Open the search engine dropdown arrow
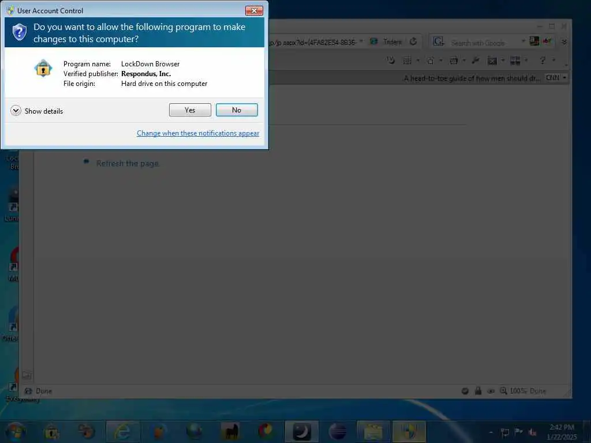This screenshot has width=591, height=443. point(523,41)
